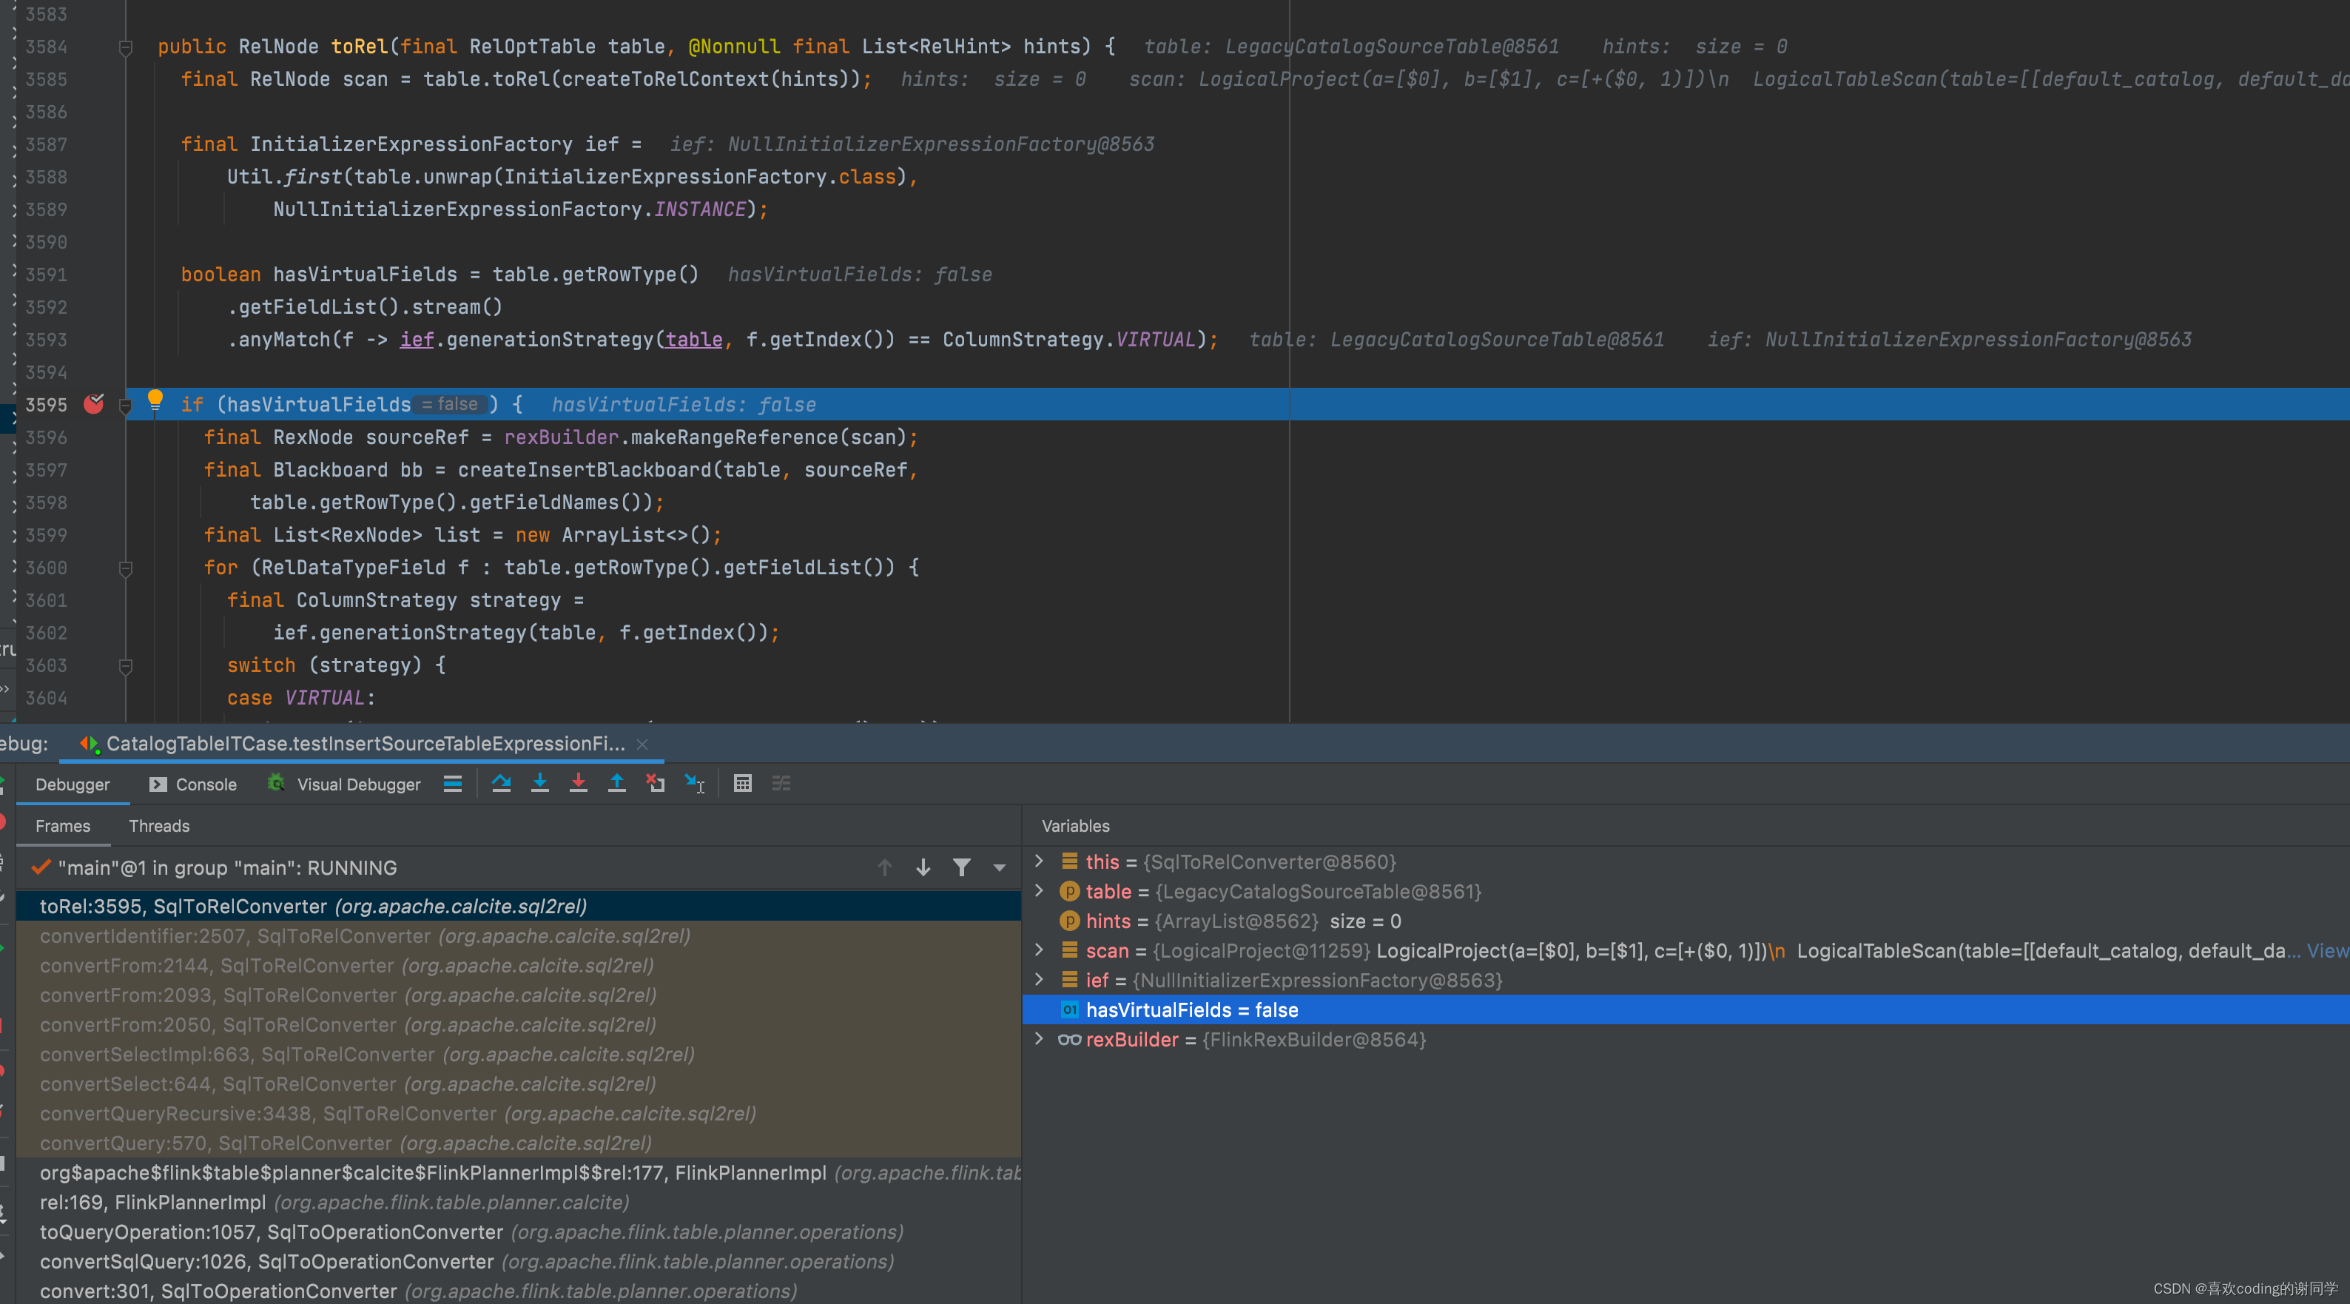The image size is (2350, 1304).
Task: Click the red Force Step Into icon
Action: (579, 783)
